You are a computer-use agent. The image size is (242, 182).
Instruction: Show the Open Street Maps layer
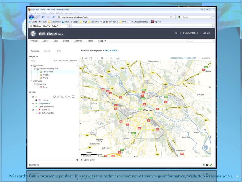33,107
